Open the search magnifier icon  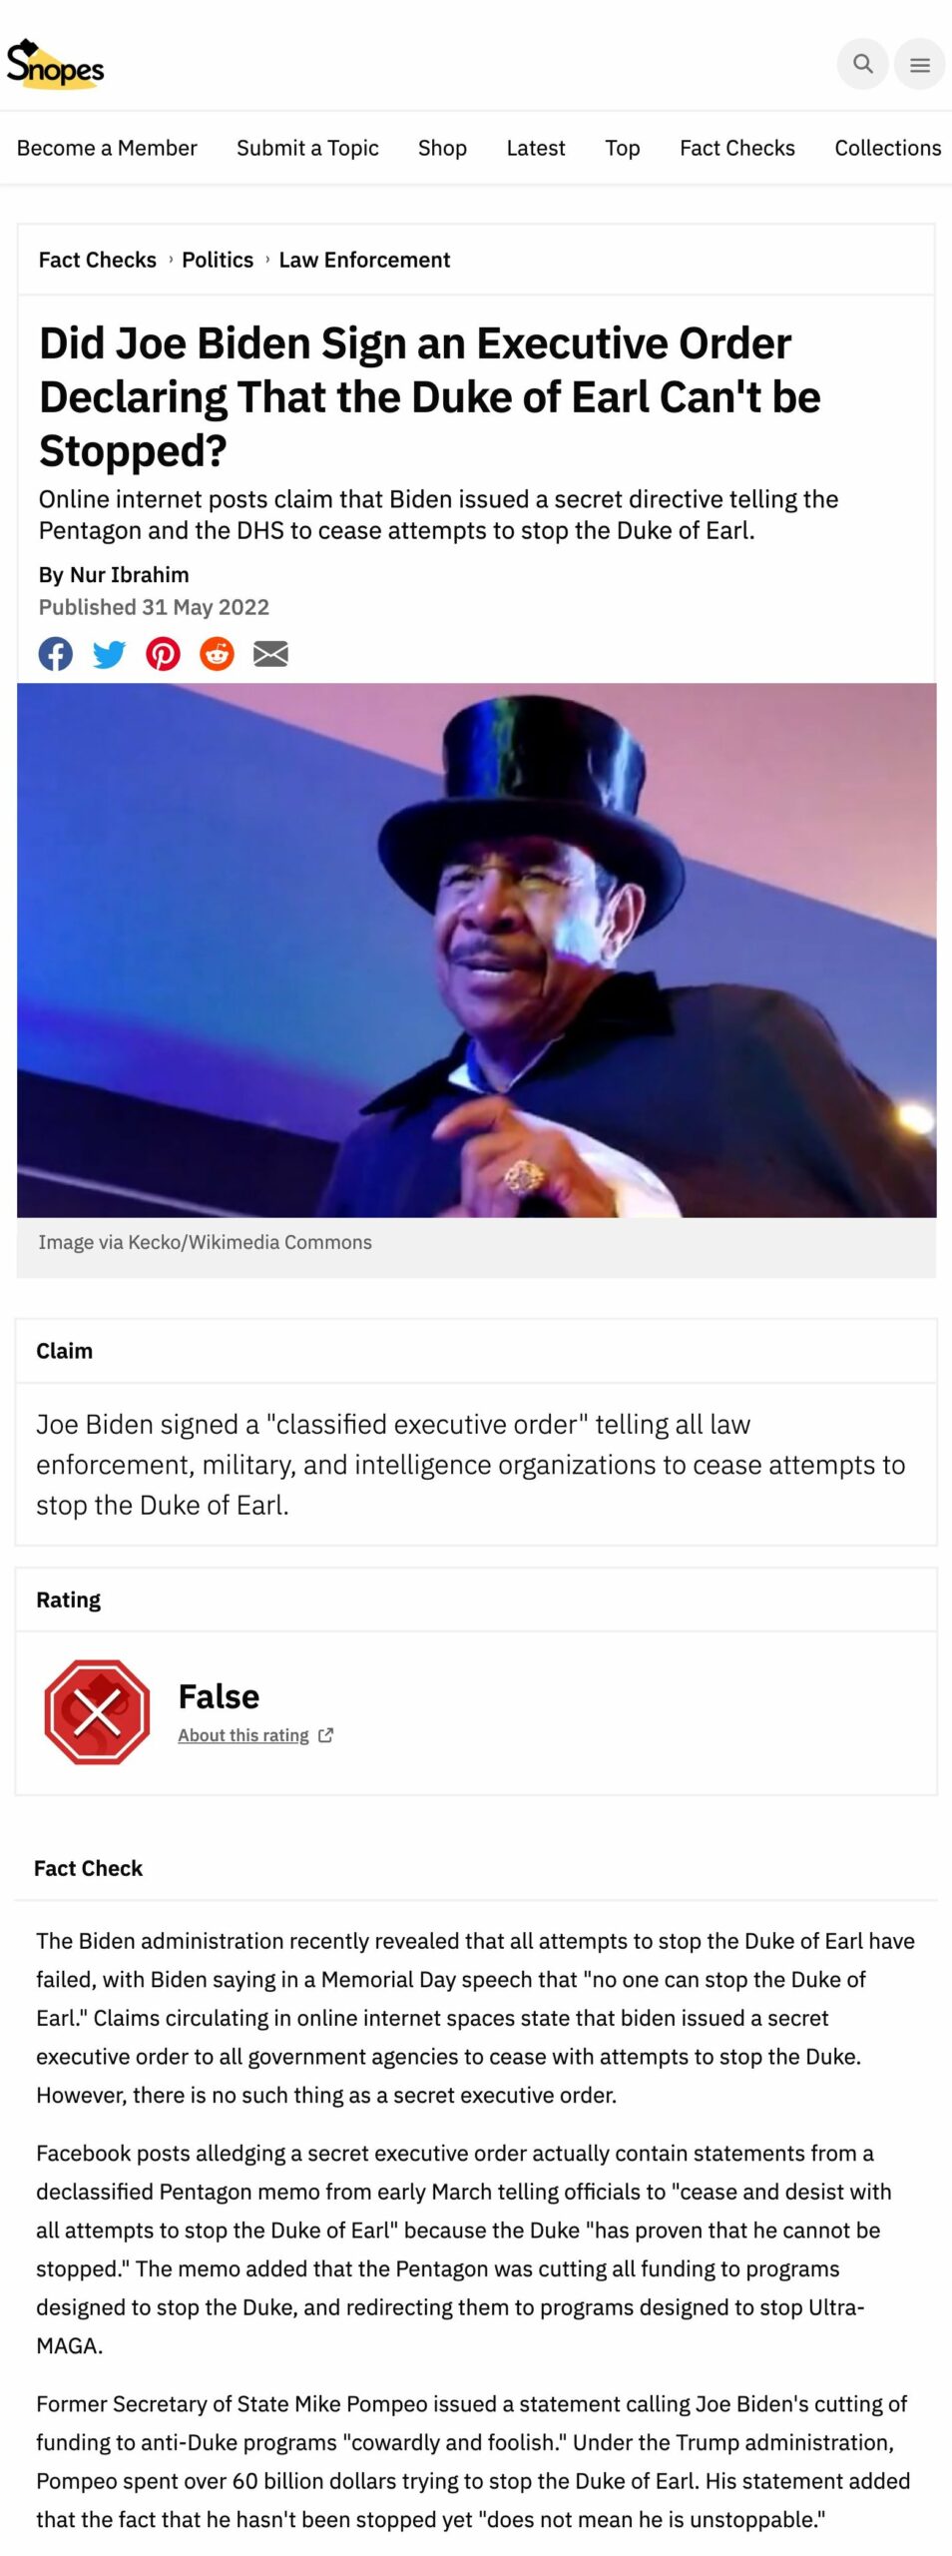pyautogui.click(x=862, y=64)
